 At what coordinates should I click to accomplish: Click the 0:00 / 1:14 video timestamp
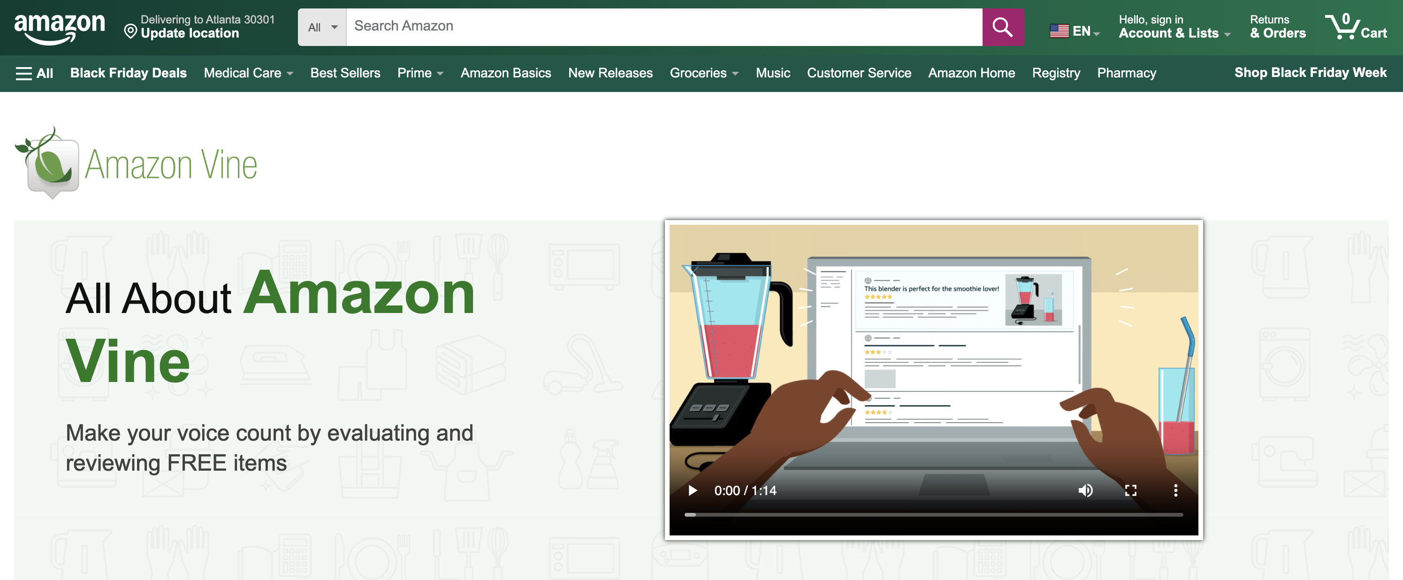(x=745, y=491)
